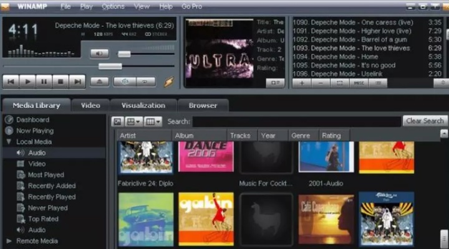The width and height of the screenshot is (449, 249).
Task: Toggle shuffle mode
Action: coord(125,82)
